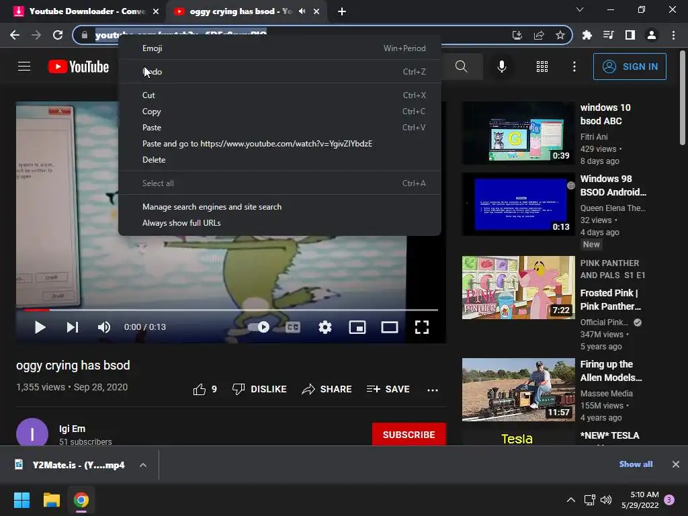Screen dimensions: 688x516
Task: Open windows 10 bsod ABC thumbnail
Action: pos(518,133)
